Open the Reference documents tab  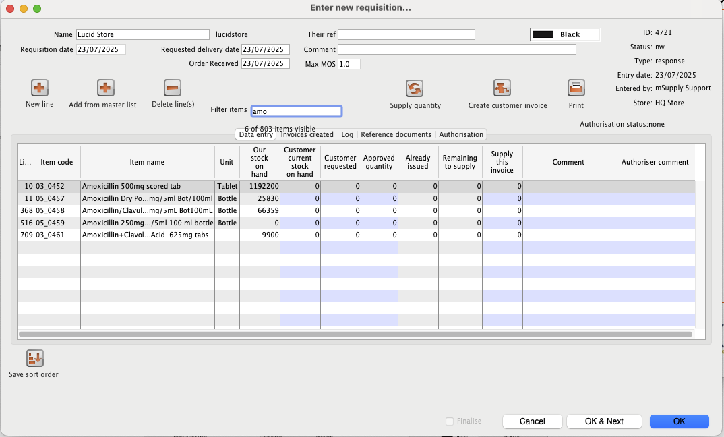[396, 134]
